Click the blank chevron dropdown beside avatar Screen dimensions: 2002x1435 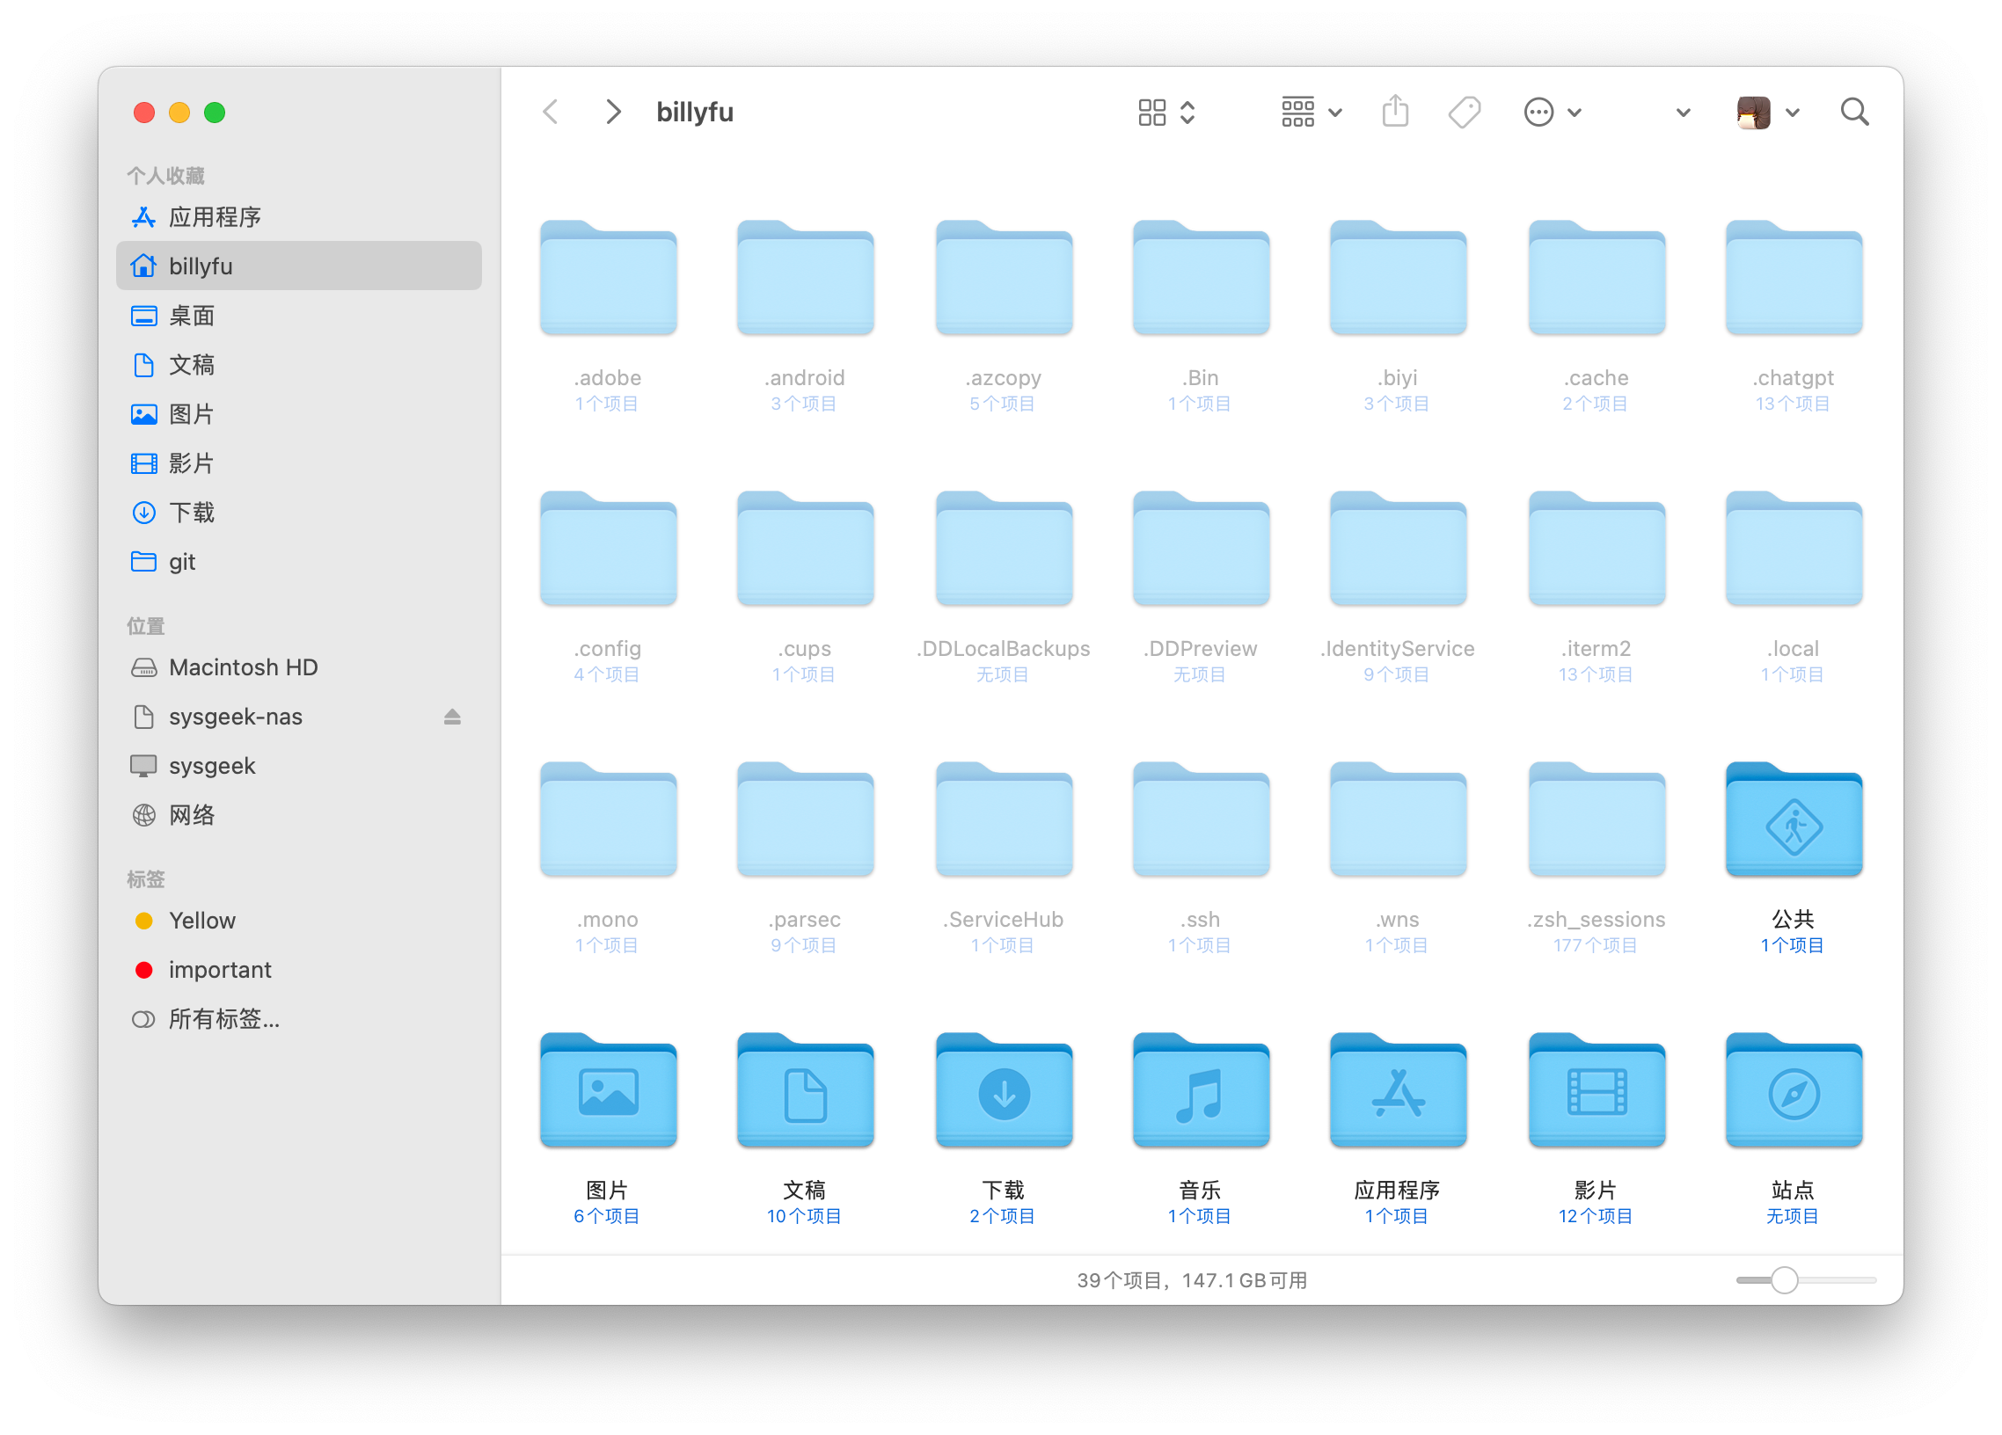1683,112
